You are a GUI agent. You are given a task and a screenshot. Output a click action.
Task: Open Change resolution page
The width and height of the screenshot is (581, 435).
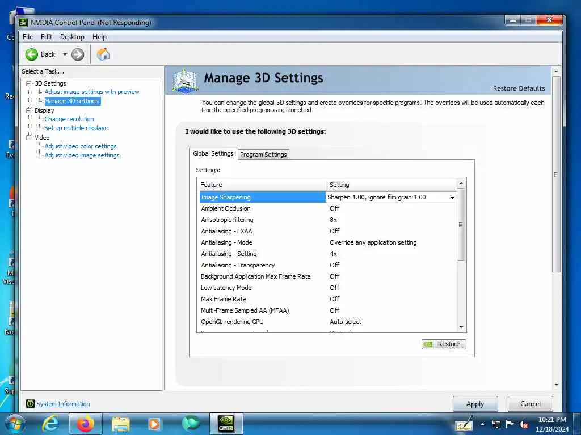[69, 119]
